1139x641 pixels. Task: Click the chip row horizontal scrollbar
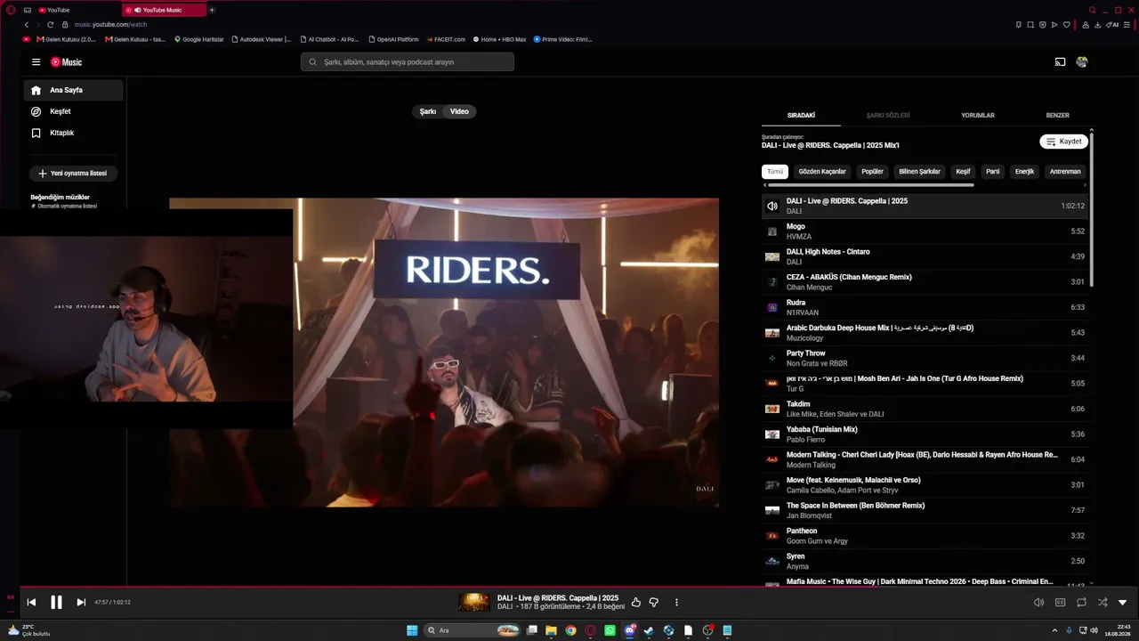(870, 185)
